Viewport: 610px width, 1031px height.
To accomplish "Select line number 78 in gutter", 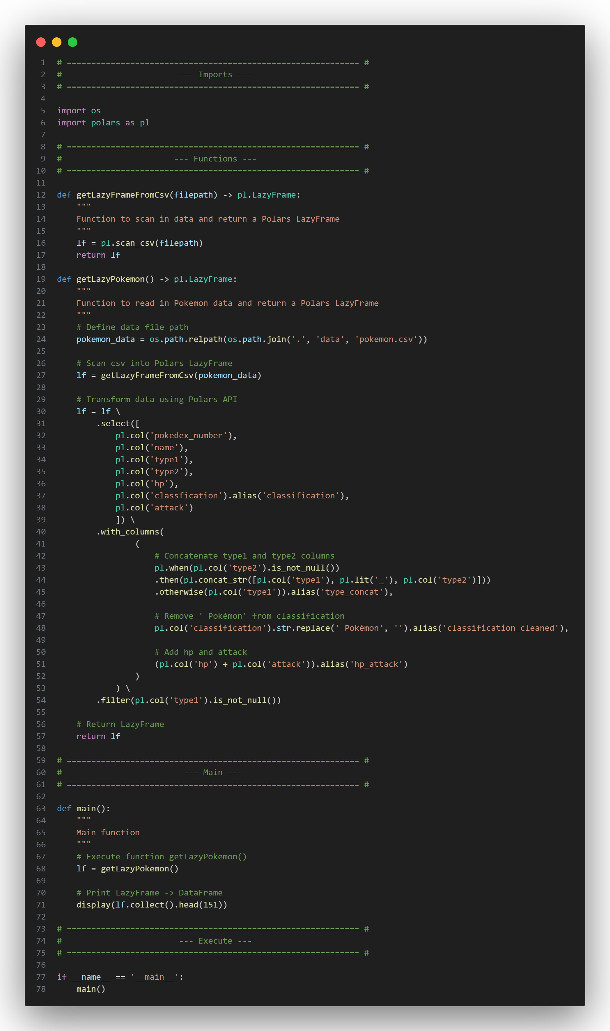I will (x=41, y=989).
